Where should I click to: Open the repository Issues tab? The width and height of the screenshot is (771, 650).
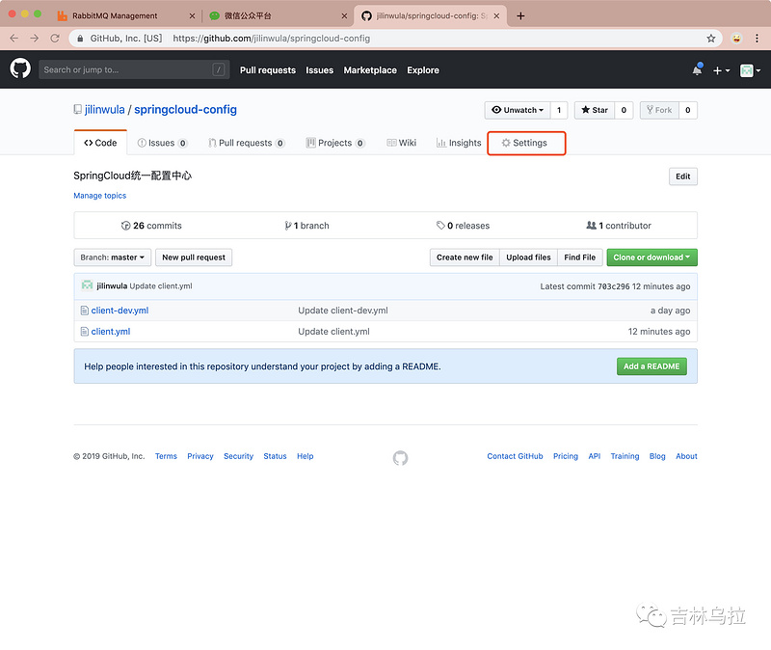tap(162, 143)
